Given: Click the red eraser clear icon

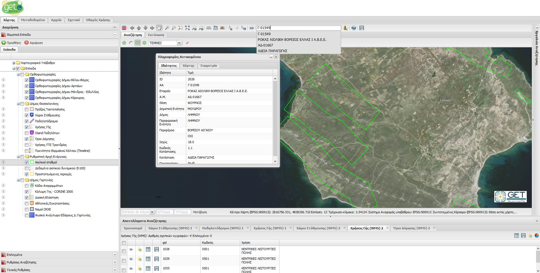Looking at the screenshot, I should 187,43.
